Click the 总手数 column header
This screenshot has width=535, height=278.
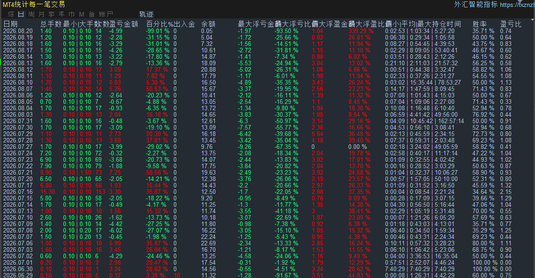[51, 24]
